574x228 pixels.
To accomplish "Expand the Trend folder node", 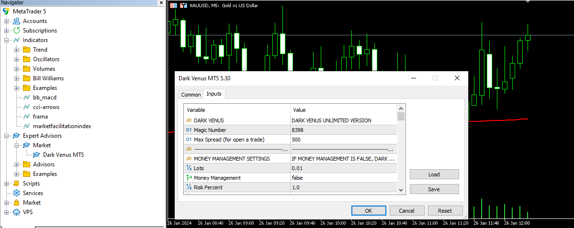I will tap(16, 50).
